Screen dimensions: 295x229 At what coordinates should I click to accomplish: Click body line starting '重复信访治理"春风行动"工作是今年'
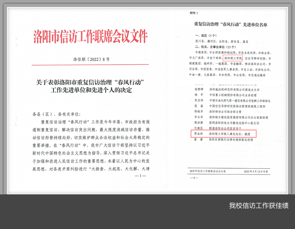click(x=95, y=122)
